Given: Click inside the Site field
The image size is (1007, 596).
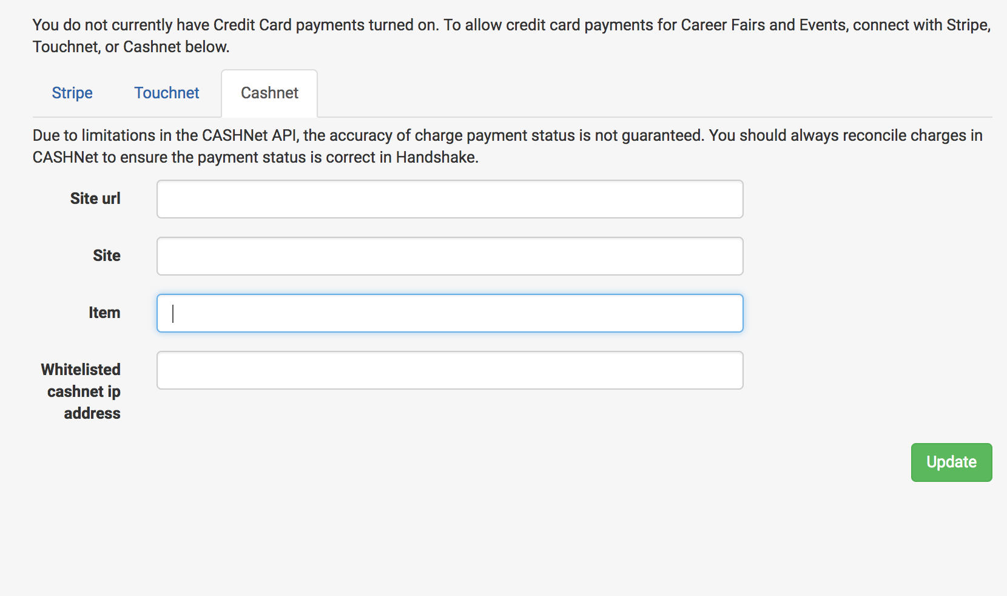Looking at the screenshot, I should (x=449, y=256).
